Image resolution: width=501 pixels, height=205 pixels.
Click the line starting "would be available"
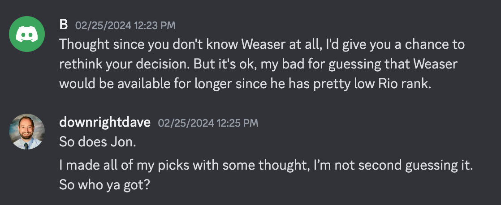click(x=246, y=84)
